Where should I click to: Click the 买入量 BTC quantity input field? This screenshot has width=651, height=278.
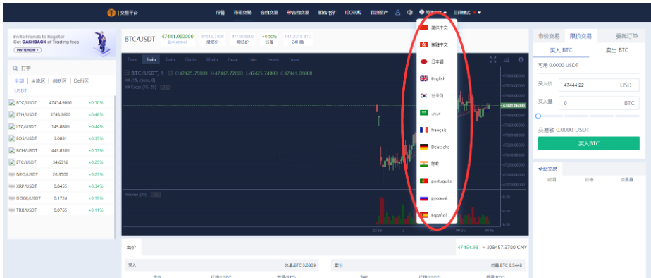pos(599,103)
